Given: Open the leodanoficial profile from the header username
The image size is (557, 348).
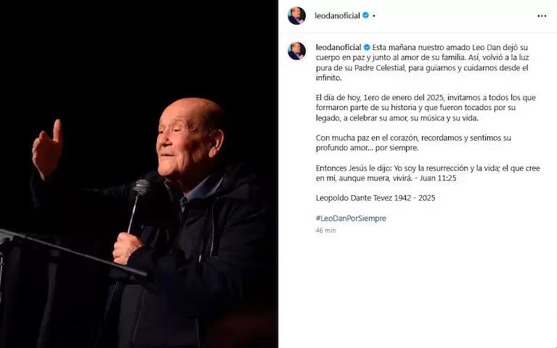Looking at the screenshot, I should coord(338,16).
